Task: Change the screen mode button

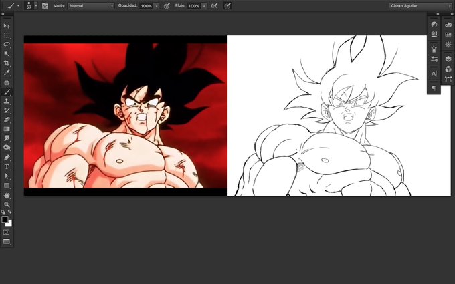Action: point(7,241)
